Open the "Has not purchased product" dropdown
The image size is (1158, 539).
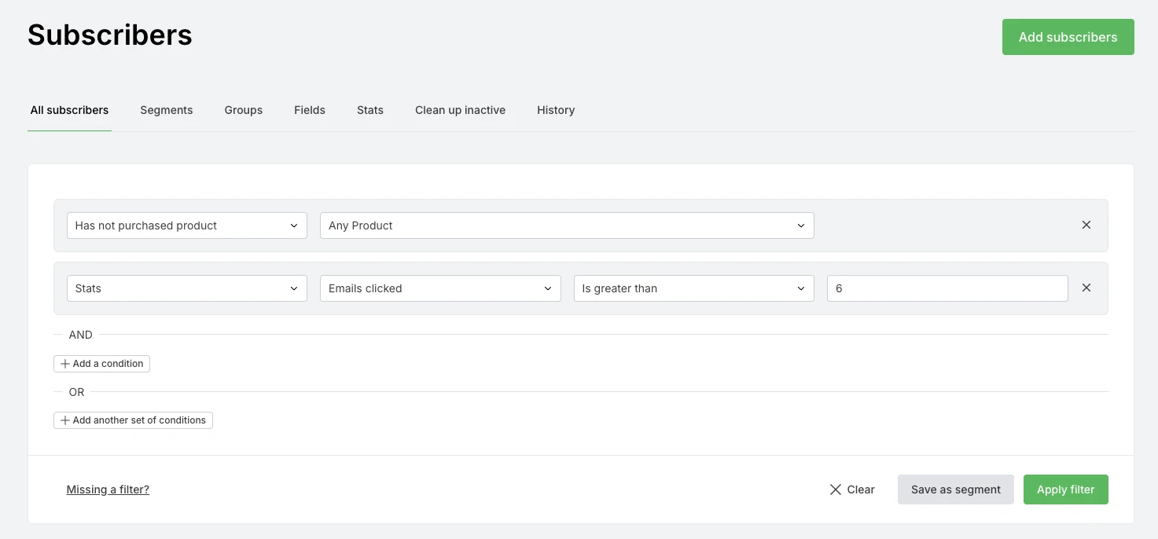point(186,225)
